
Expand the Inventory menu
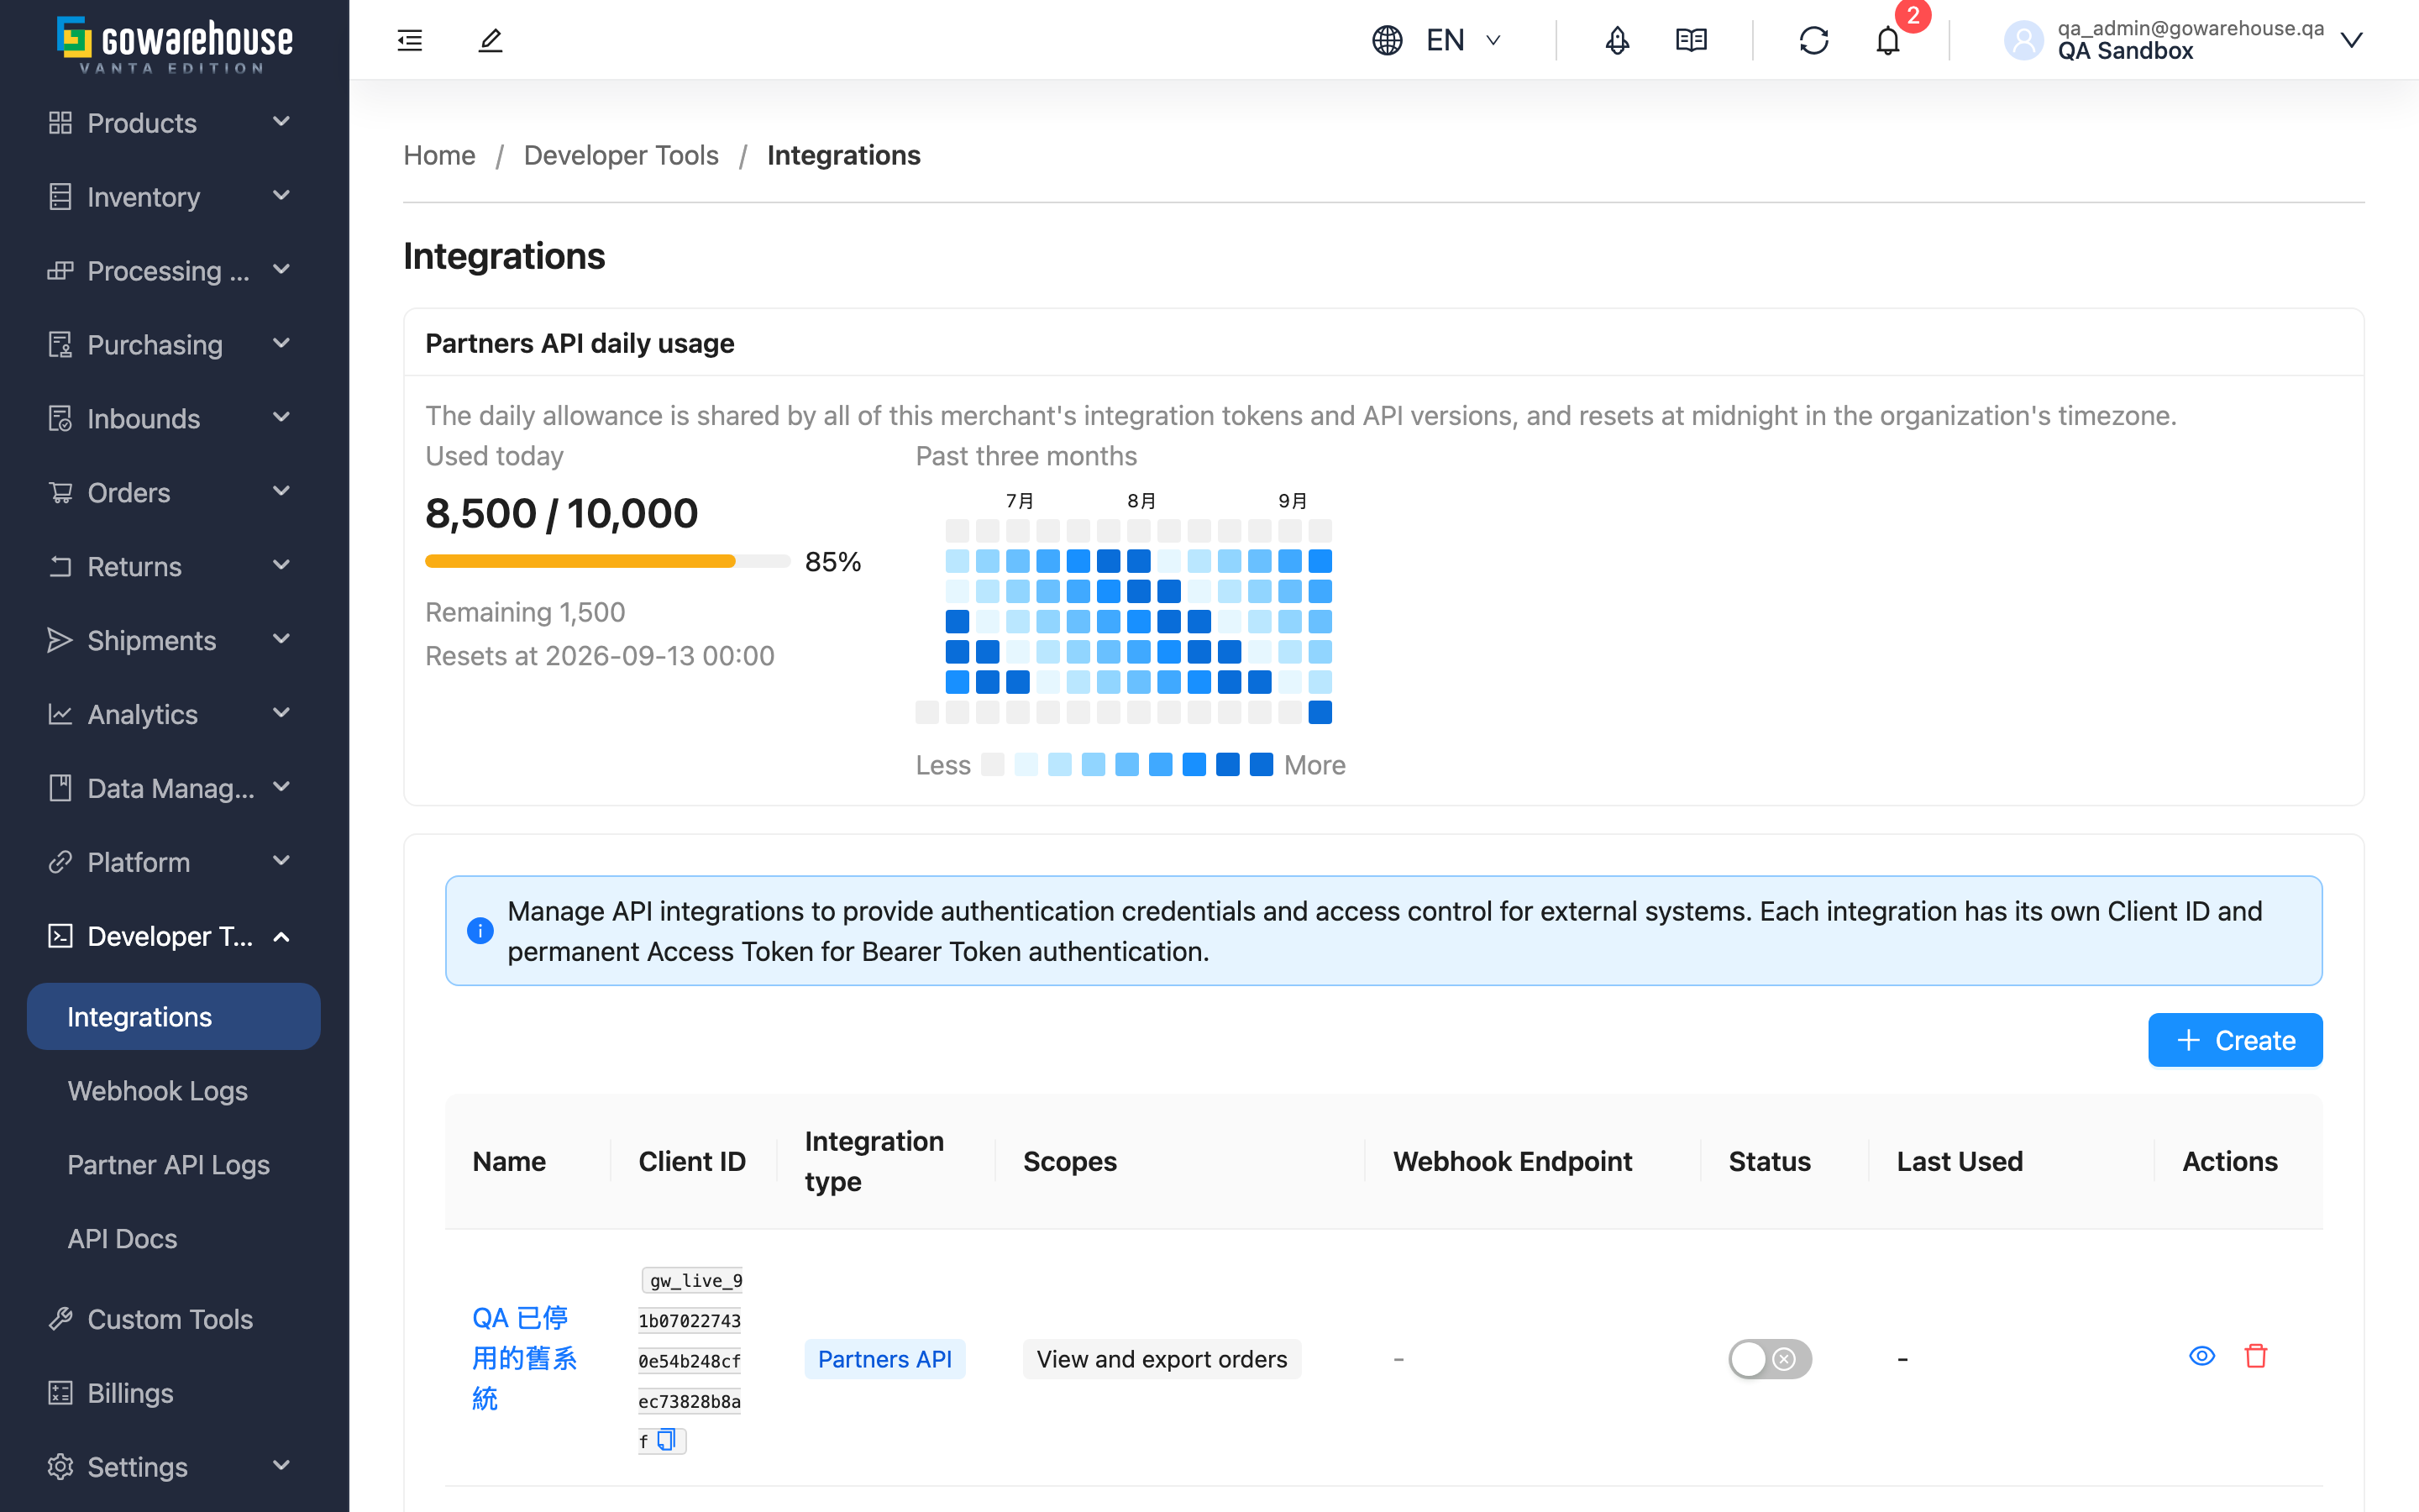(x=174, y=196)
